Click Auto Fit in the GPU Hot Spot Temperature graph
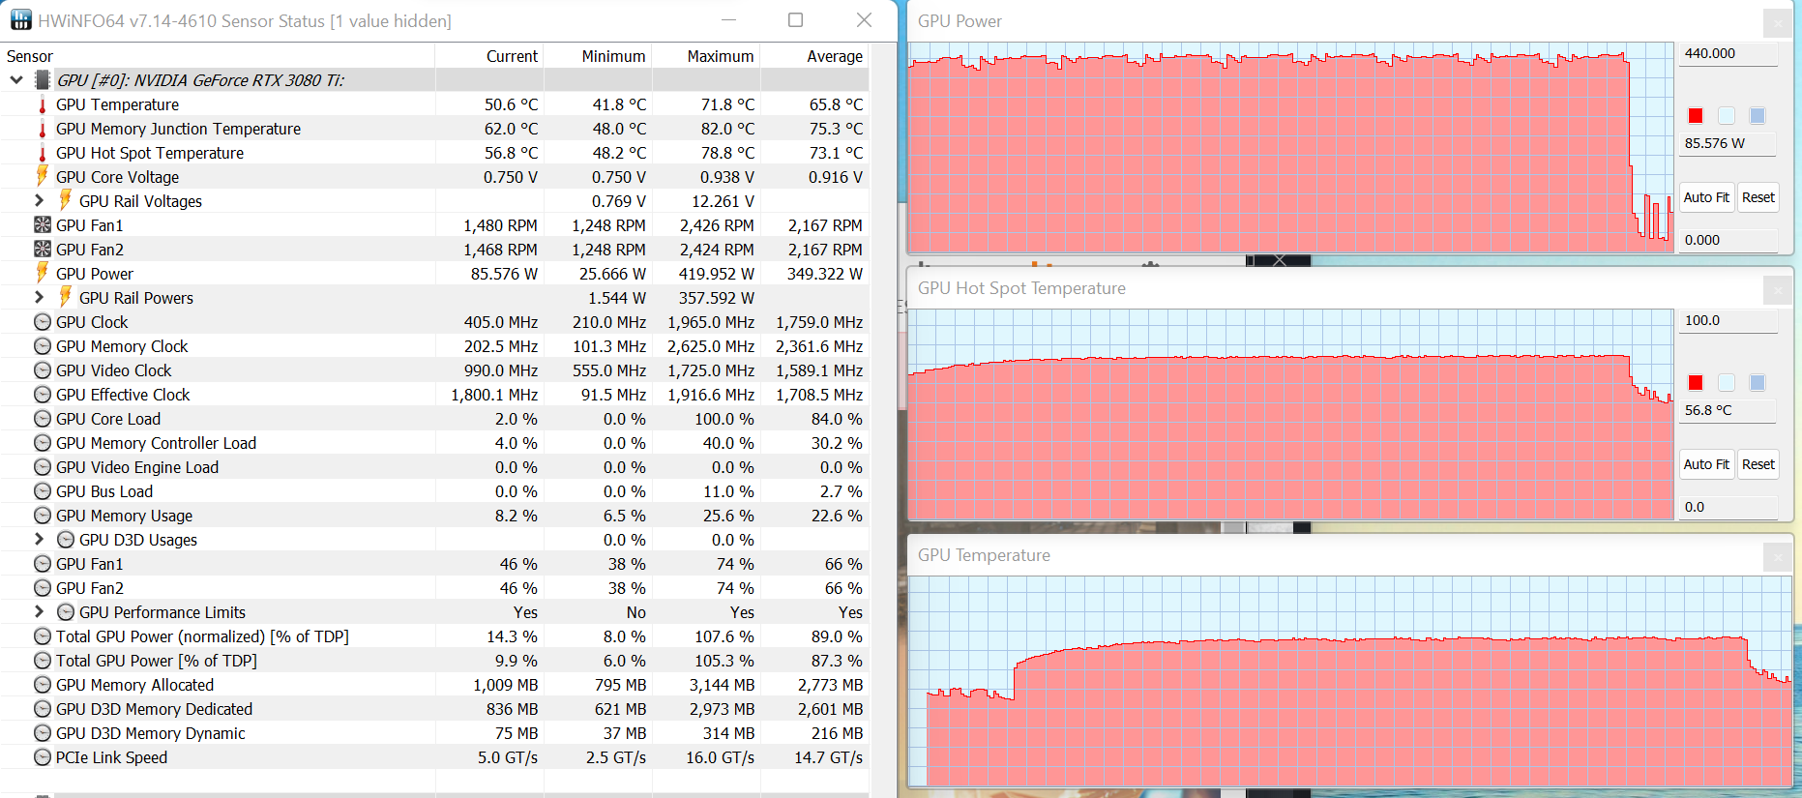Screen dimensions: 1802x798 click(x=1706, y=464)
